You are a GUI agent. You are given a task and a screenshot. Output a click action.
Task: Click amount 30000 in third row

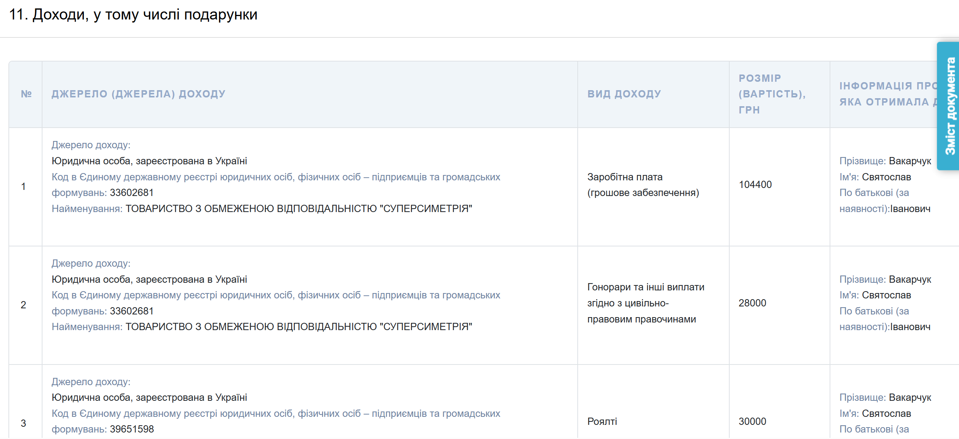pos(752,421)
